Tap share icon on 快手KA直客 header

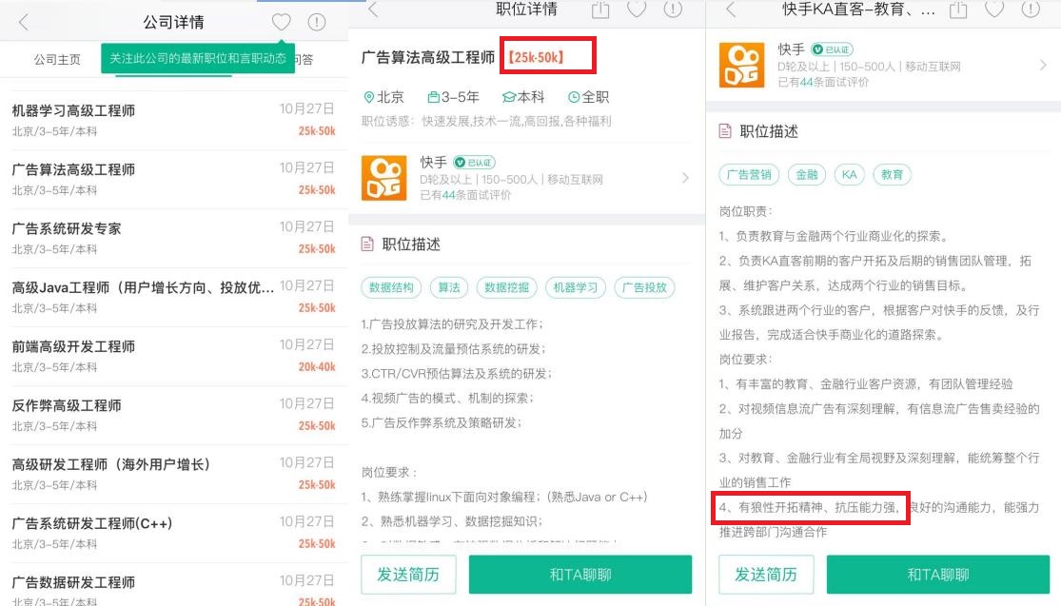pos(958,10)
